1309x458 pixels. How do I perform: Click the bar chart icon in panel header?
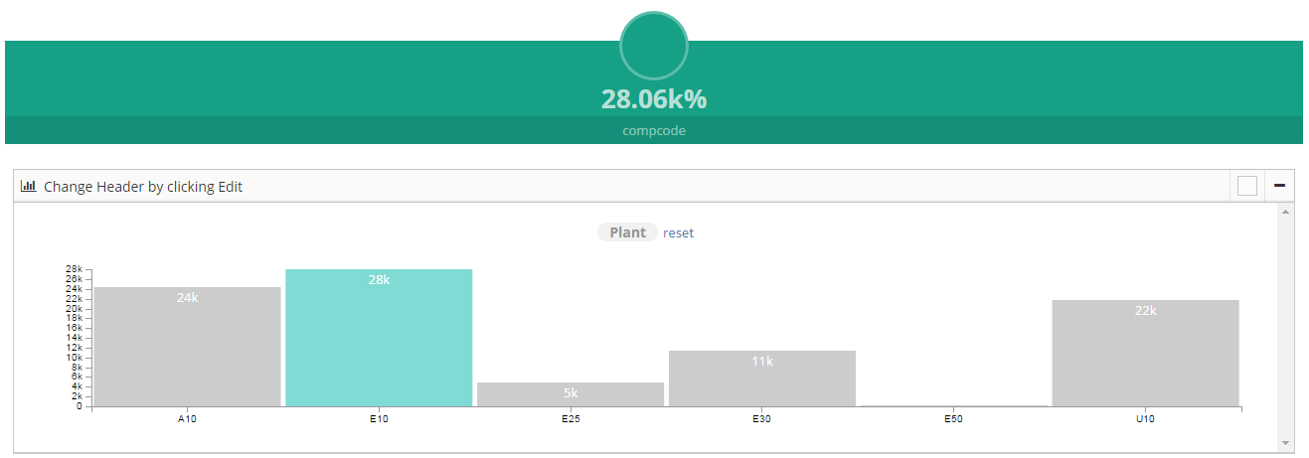tap(28, 186)
